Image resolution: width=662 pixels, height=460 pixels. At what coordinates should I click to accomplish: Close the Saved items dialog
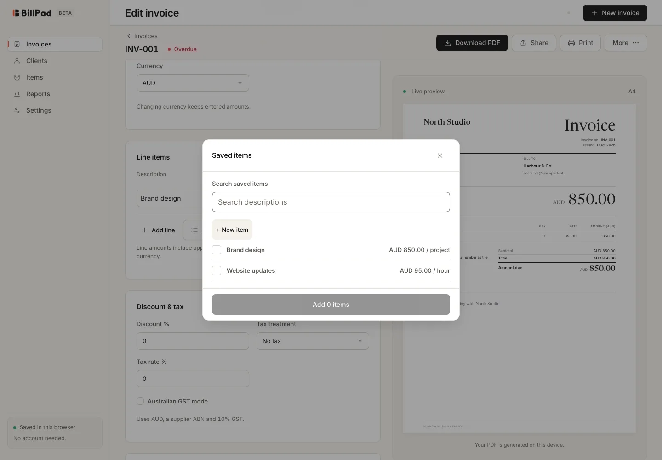(440, 155)
